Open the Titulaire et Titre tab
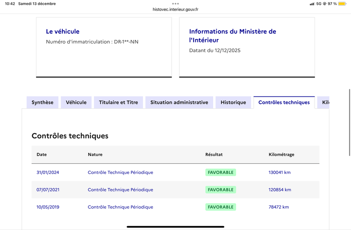This screenshot has height=230, width=351. click(118, 103)
